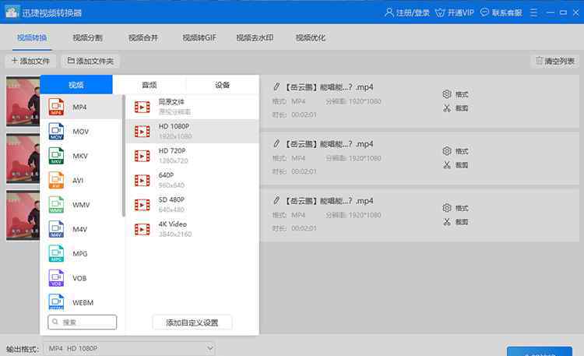Viewport: 584px width, 356px height.
Task: Pick the MKV format icon
Action: coord(56,156)
